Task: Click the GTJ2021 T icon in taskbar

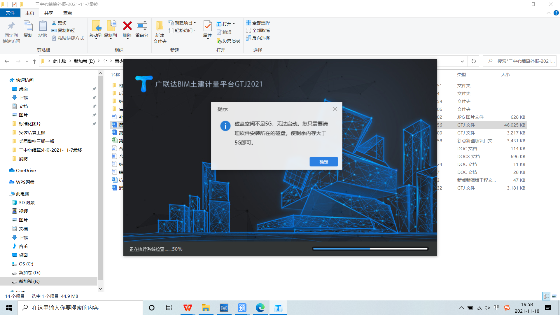Action: point(278,308)
